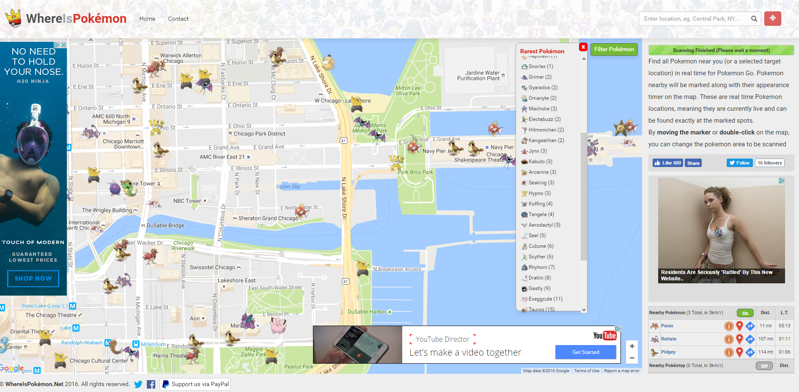799x392 pixels.
Task: Zoom out the map with minus button
Action: (632, 358)
